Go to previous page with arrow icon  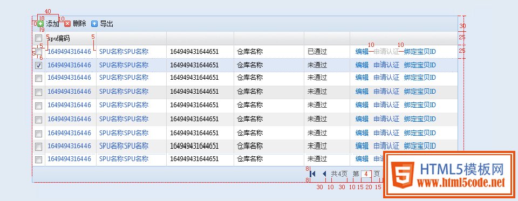tap(324, 174)
